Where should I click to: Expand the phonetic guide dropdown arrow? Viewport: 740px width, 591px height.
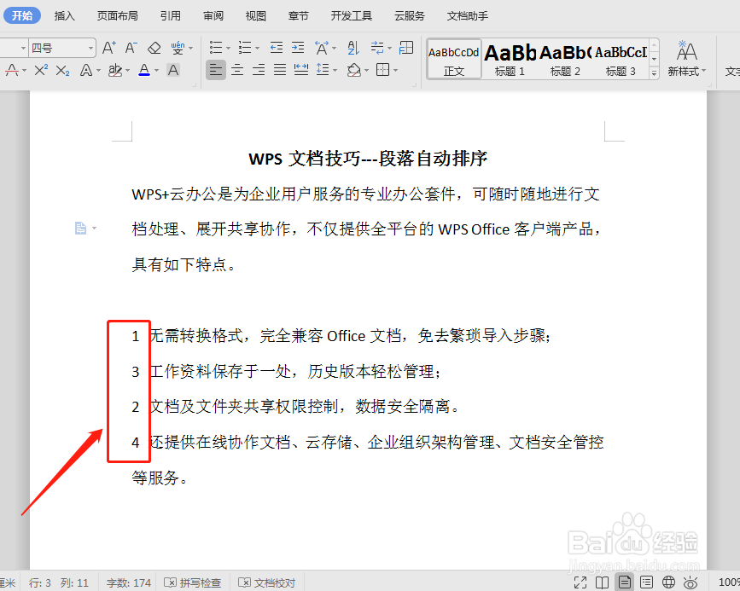pyautogui.click(x=190, y=48)
